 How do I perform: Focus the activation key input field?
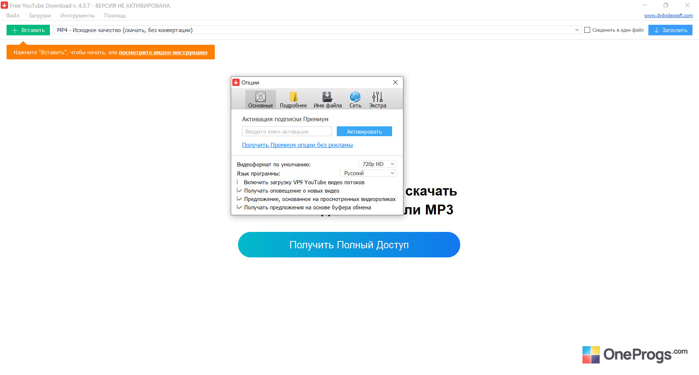(287, 131)
